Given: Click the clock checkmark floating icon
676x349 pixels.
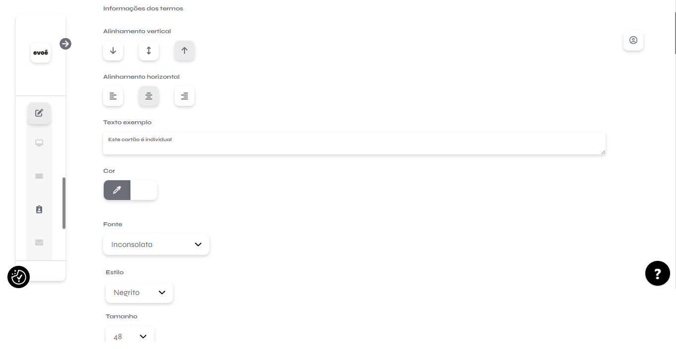Looking at the screenshot, I should 19,277.
